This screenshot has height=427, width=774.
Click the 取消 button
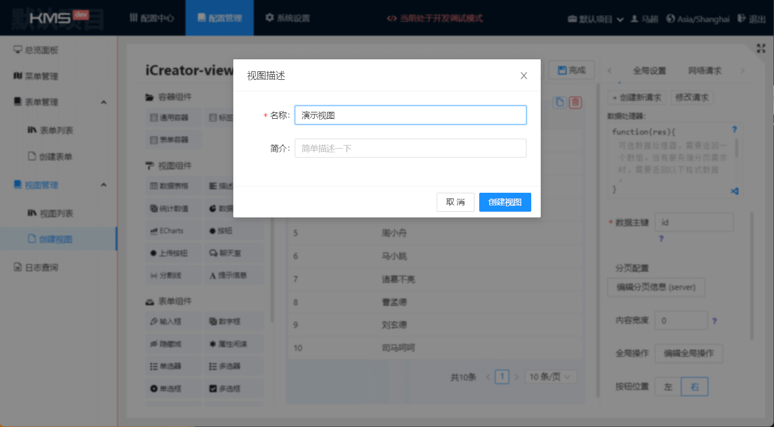point(455,202)
